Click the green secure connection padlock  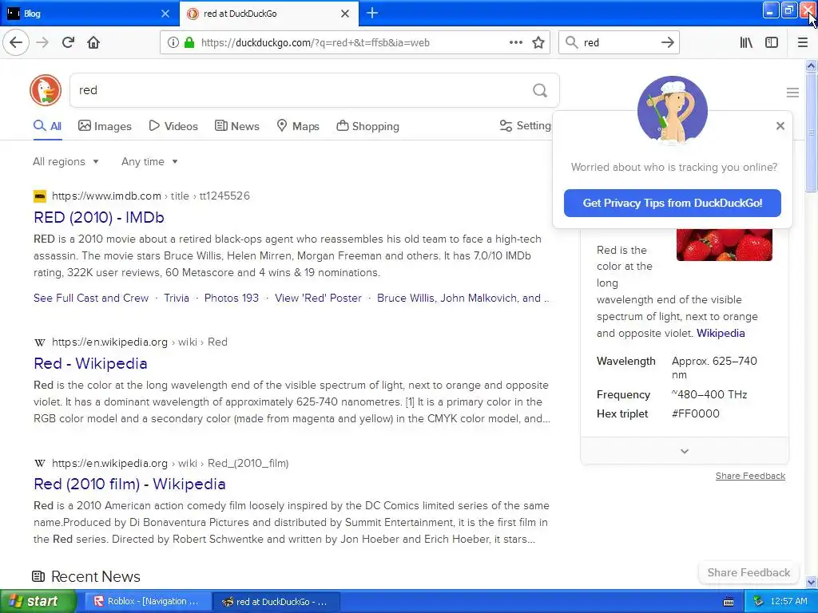tap(189, 42)
